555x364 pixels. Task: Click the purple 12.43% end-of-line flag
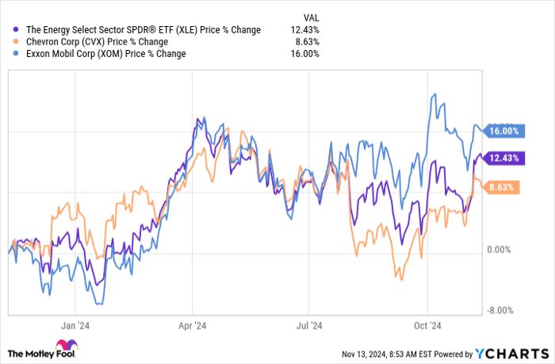503,158
